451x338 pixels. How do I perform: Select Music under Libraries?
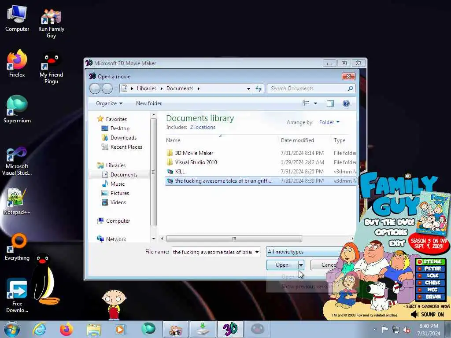(117, 184)
